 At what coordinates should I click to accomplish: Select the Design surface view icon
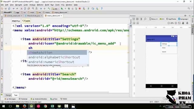click(x=134, y=19)
